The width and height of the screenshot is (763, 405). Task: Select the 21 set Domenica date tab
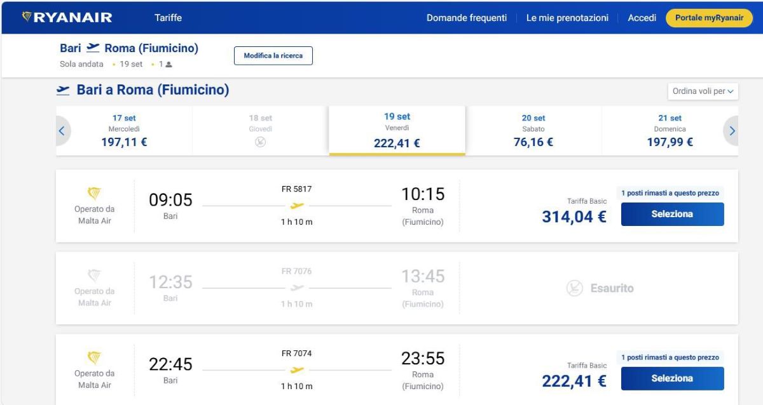pyautogui.click(x=670, y=130)
